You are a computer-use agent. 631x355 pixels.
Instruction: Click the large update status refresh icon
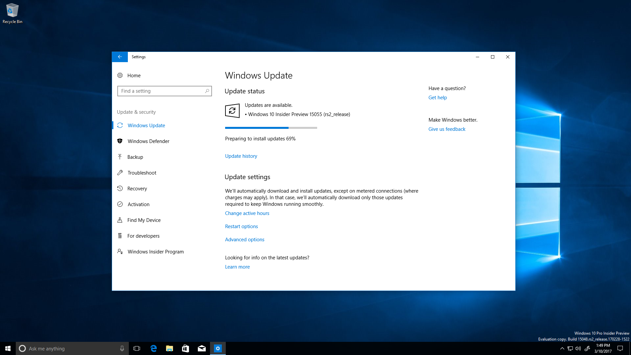[x=232, y=111]
